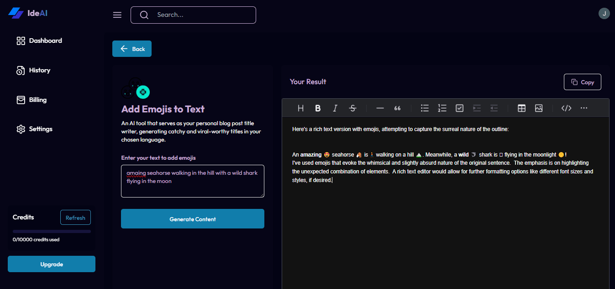Insert a task checkbox list
Screen dimensions: 615x289
point(459,108)
